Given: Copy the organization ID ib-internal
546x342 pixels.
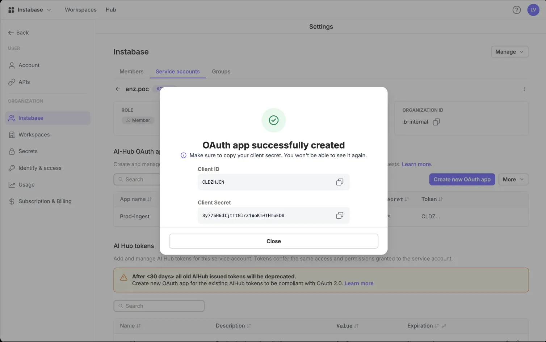Looking at the screenshot, I should 436,122.
